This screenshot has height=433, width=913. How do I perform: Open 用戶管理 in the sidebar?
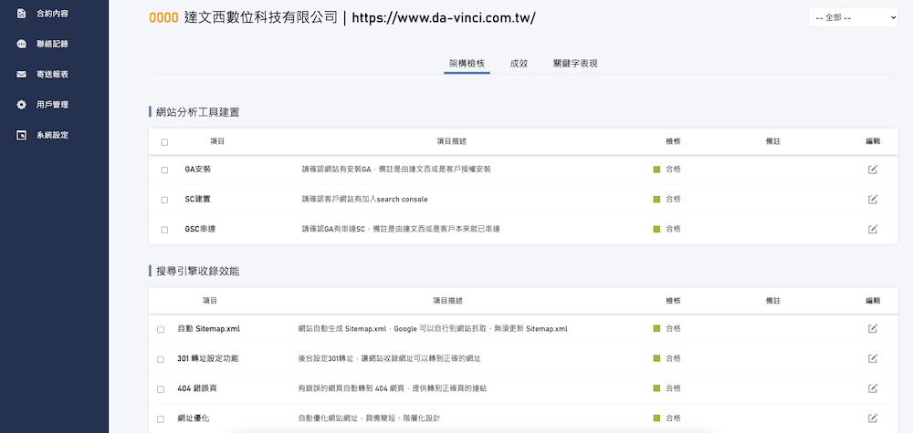click(x=52, y=105)
